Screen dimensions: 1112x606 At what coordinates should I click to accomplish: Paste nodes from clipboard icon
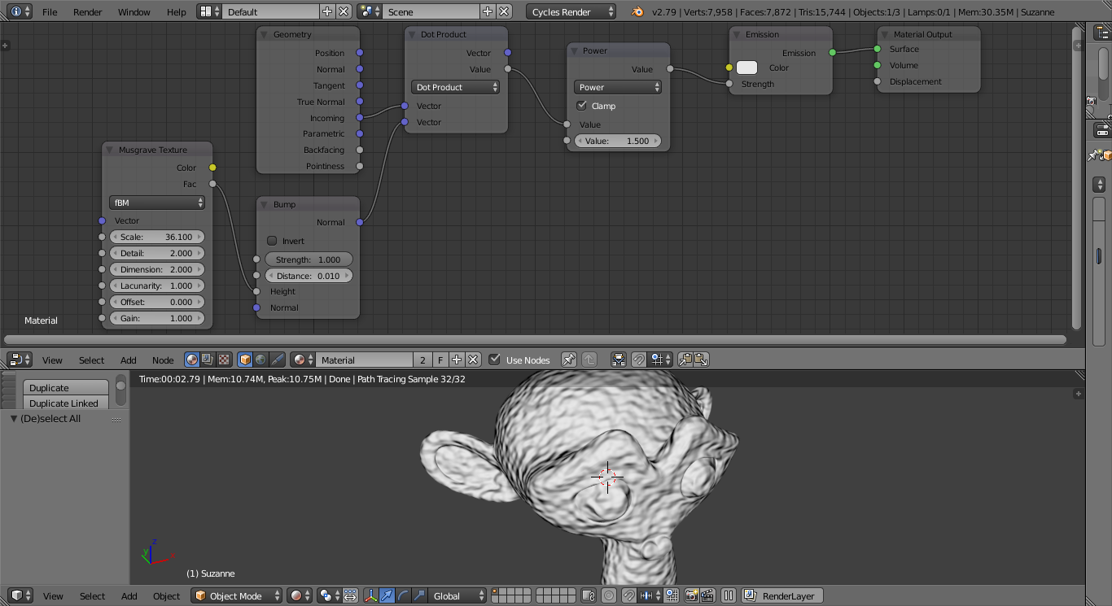point(701,360)
